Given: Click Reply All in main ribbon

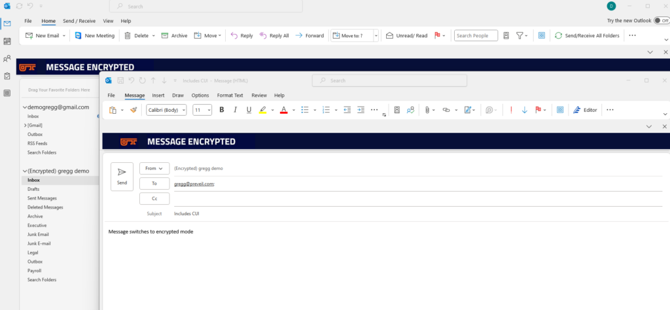Looking at the screenshot, I should tap(274, 36).
